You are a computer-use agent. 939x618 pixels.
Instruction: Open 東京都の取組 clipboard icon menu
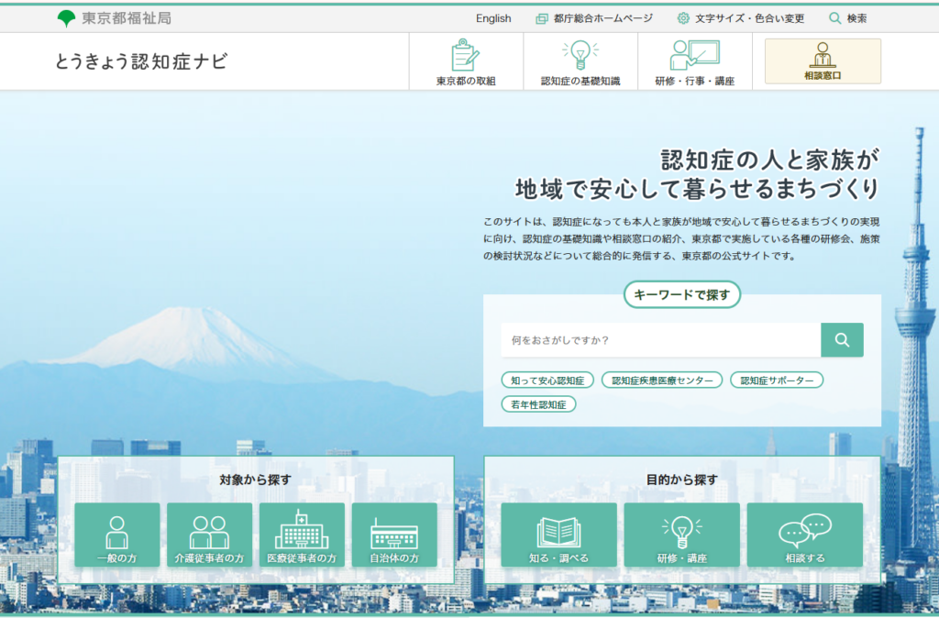466,62
